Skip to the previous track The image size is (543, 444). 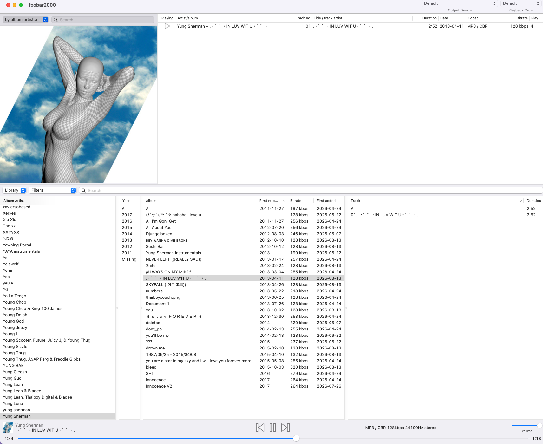tap(260, 428)
